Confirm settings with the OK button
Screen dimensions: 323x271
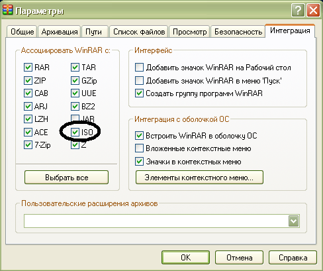(x=185, y=257)
